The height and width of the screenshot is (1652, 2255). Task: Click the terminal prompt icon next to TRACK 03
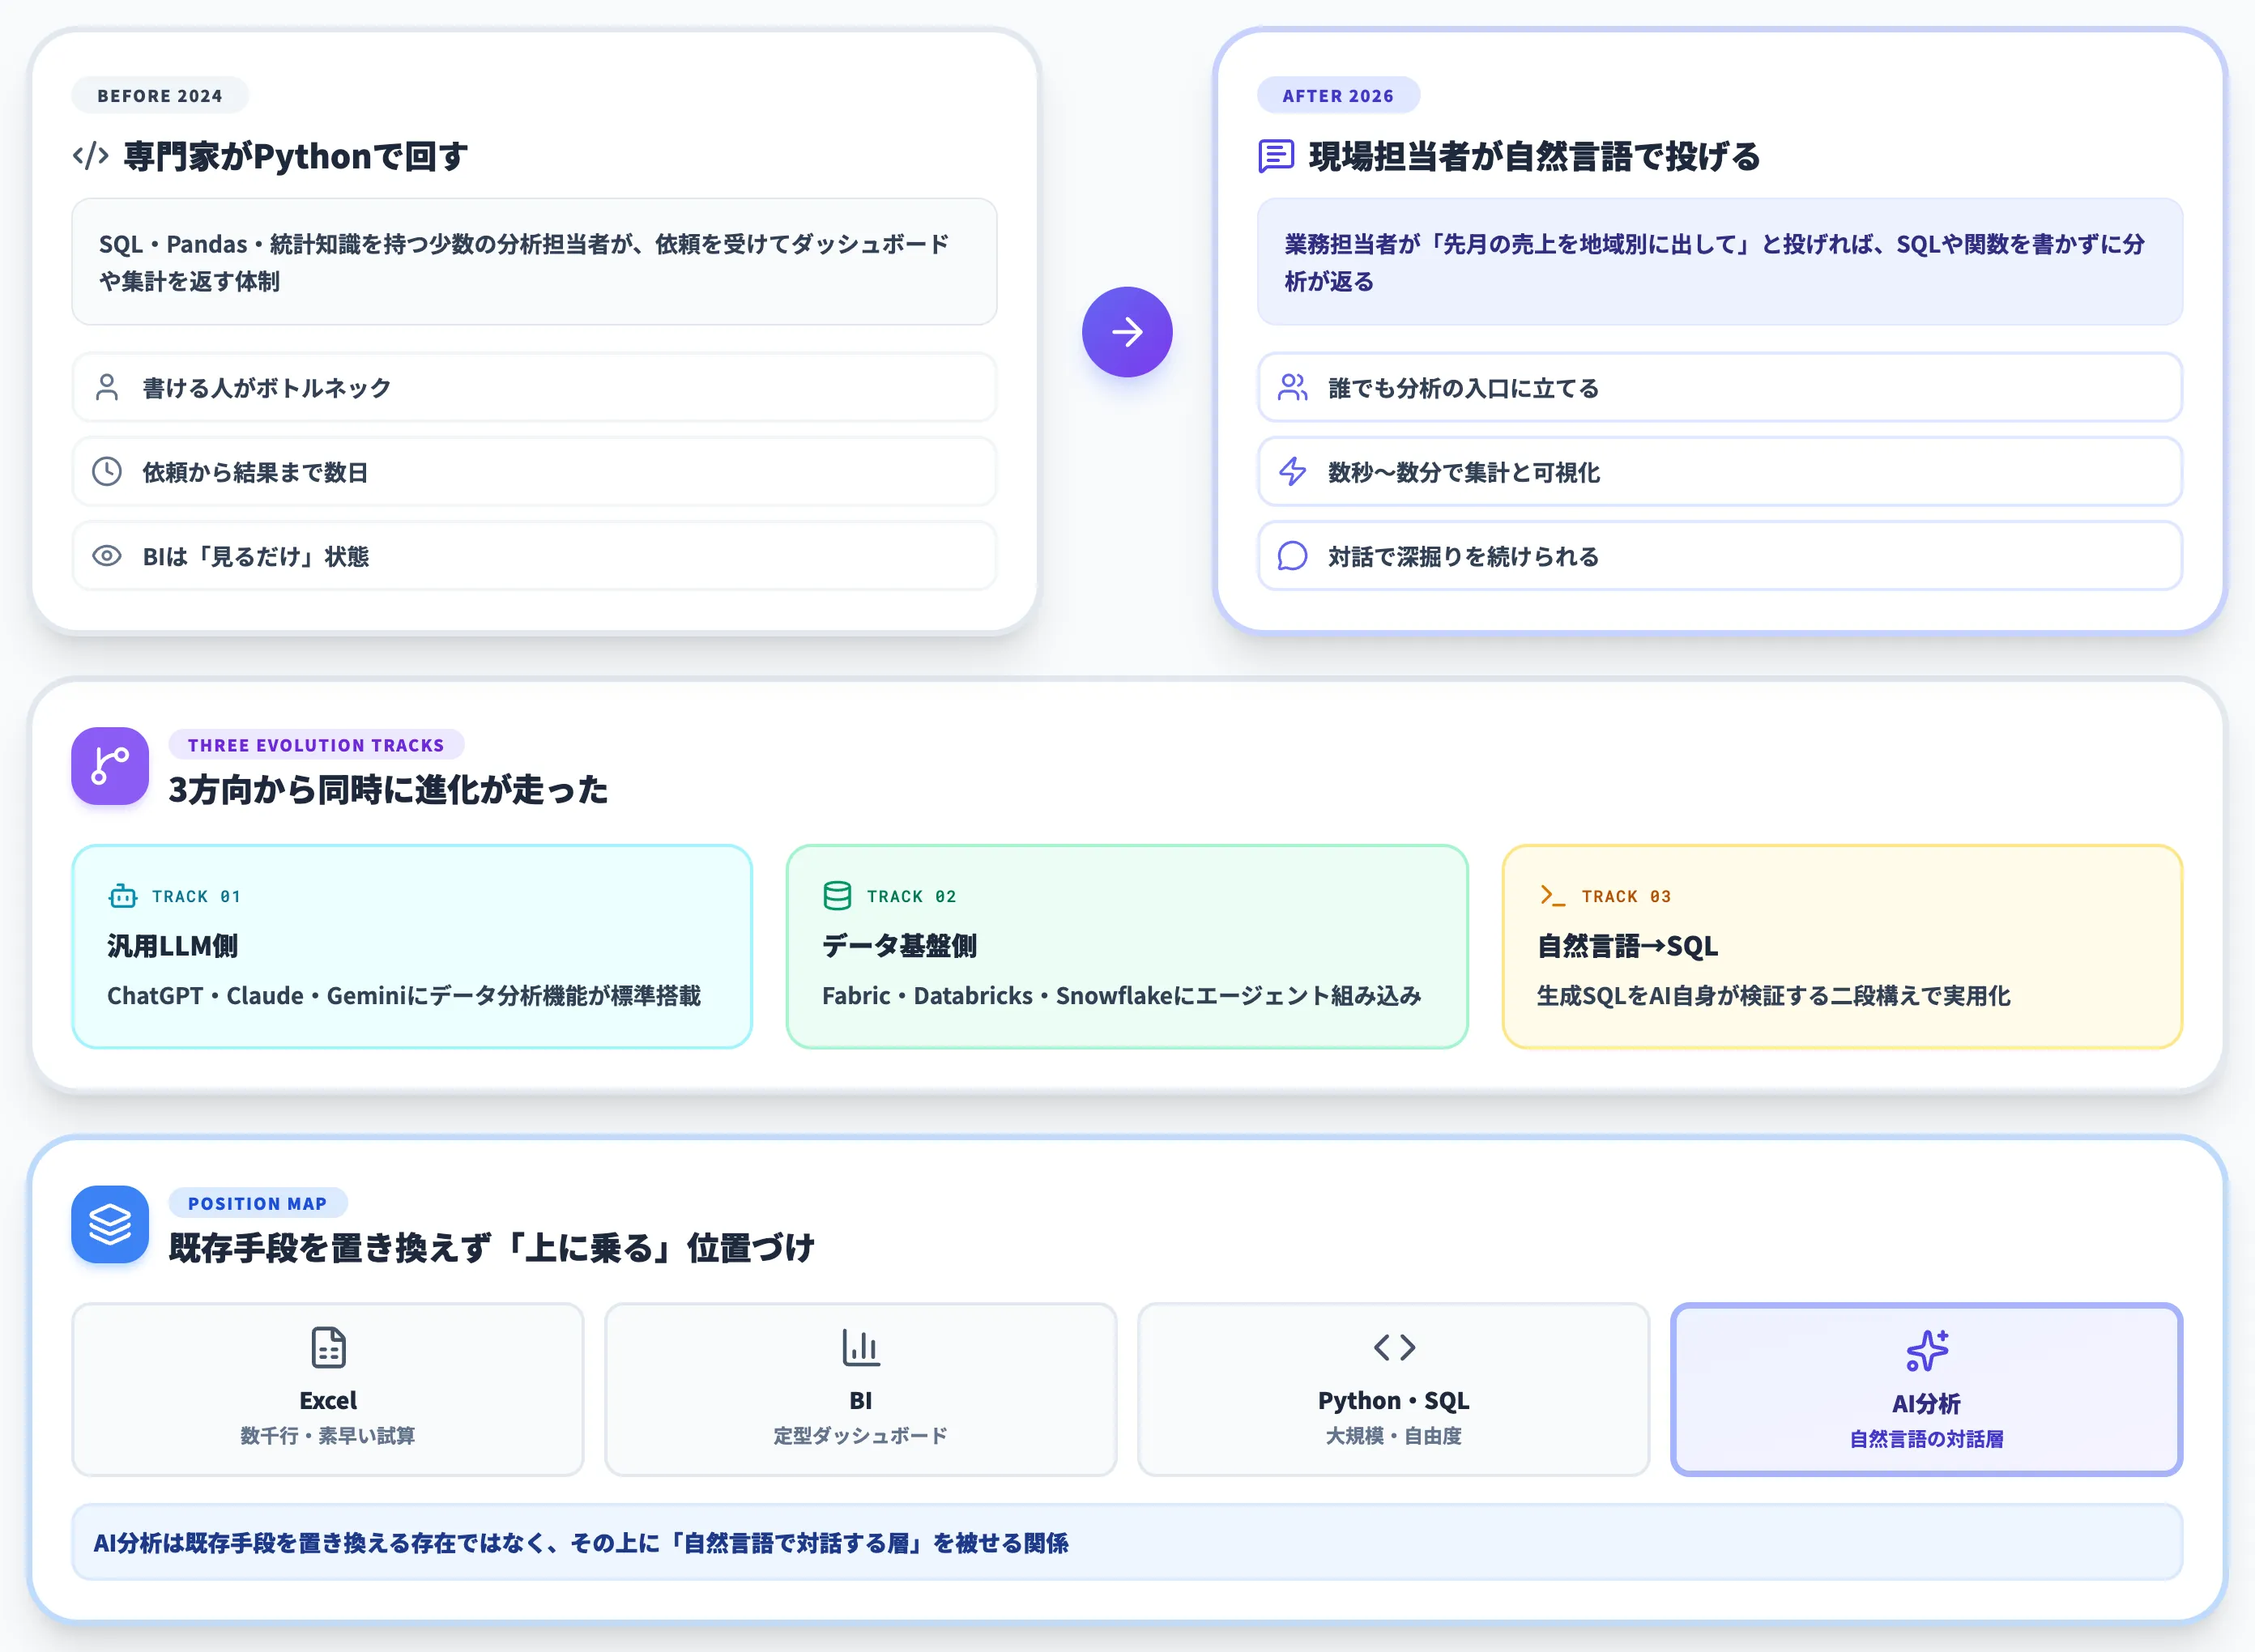click(x=1552, y=896)
